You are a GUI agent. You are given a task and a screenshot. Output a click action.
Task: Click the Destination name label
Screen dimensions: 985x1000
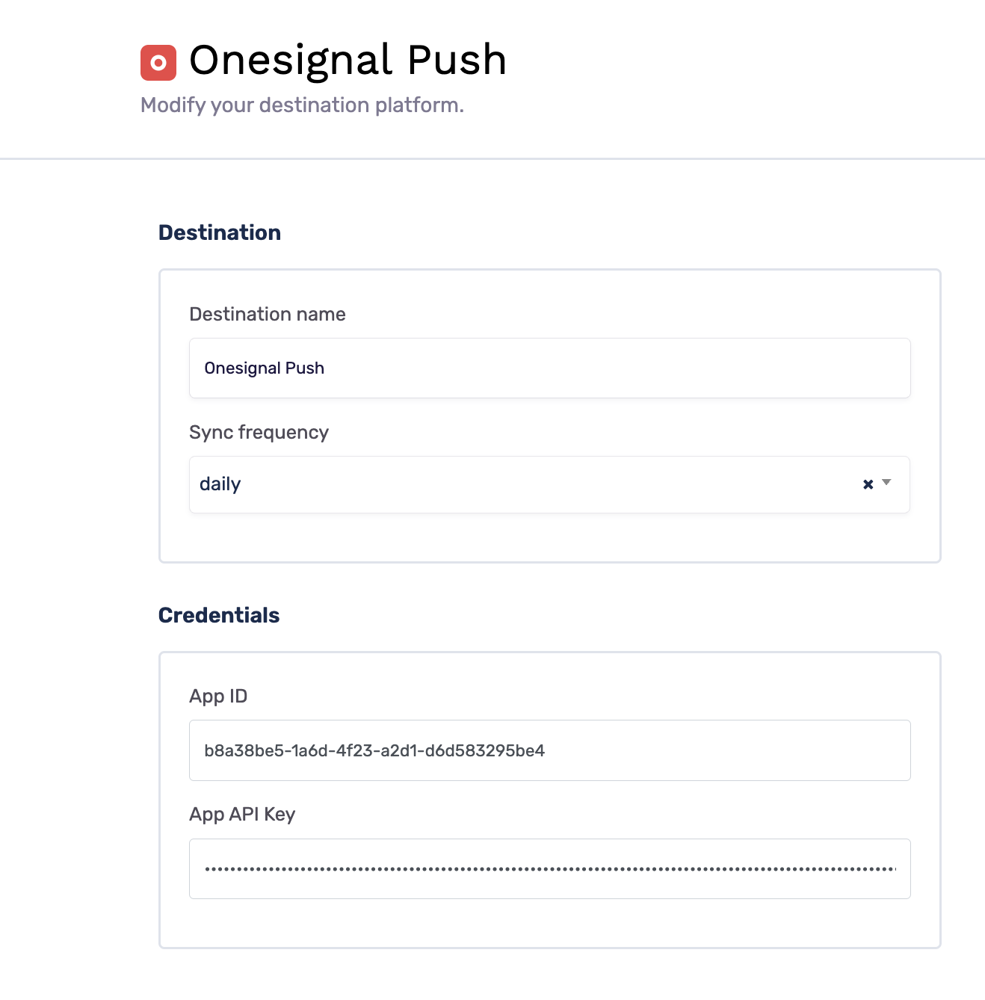click(268, 314)
